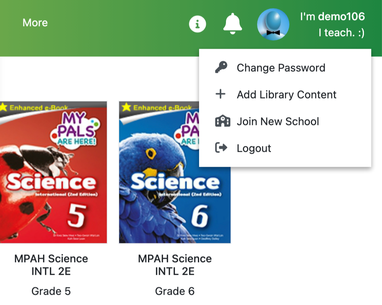Choose Add Library Content from the menu
Image resolution: width=382 pixels, height=305 pixels.
(286, 94)
